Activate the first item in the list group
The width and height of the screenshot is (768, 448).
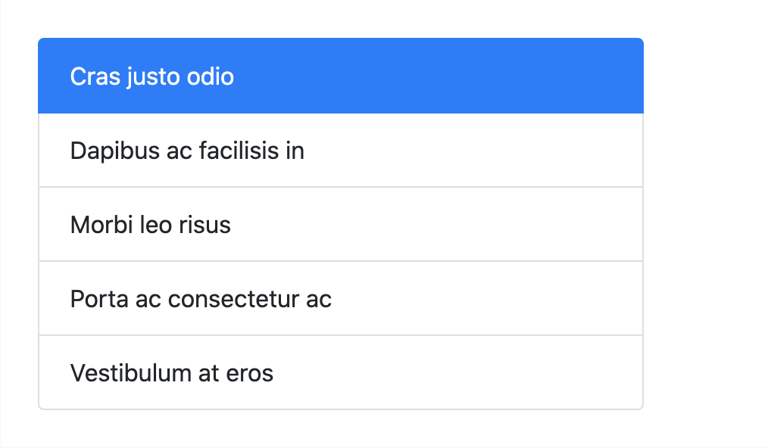(340, 76)
